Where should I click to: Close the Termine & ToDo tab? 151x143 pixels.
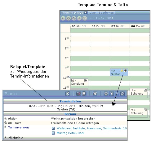(x=86, y=12)
